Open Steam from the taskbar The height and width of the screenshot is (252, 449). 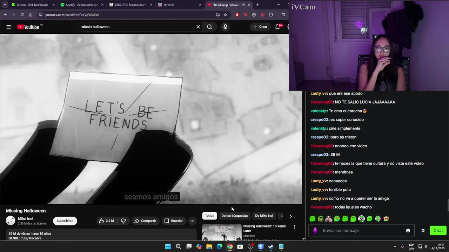[271, 246]
